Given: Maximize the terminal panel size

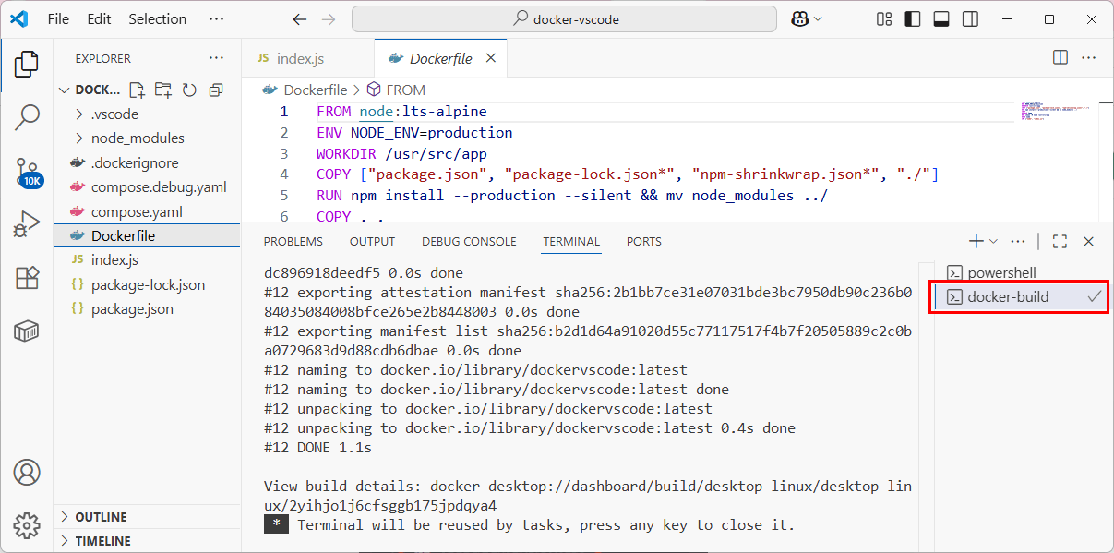Looking at the screenshot, I should coord(1060,241).
